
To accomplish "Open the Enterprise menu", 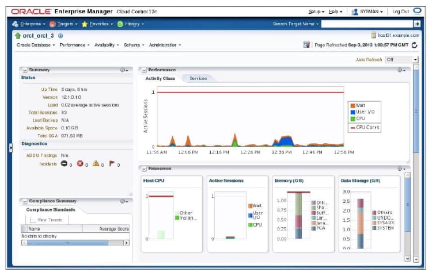I will click(x=32, y=24).
